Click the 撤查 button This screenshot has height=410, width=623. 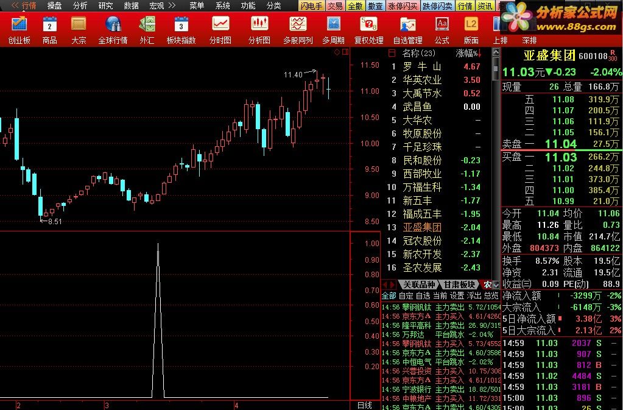[375, 5]
